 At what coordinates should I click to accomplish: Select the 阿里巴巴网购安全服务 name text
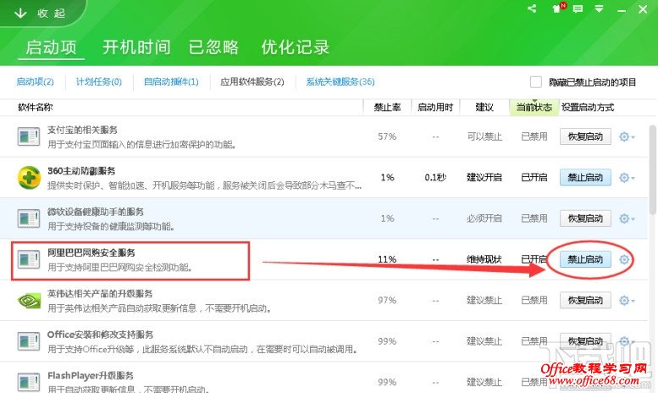pyautogui.click(x=91, y=252)
